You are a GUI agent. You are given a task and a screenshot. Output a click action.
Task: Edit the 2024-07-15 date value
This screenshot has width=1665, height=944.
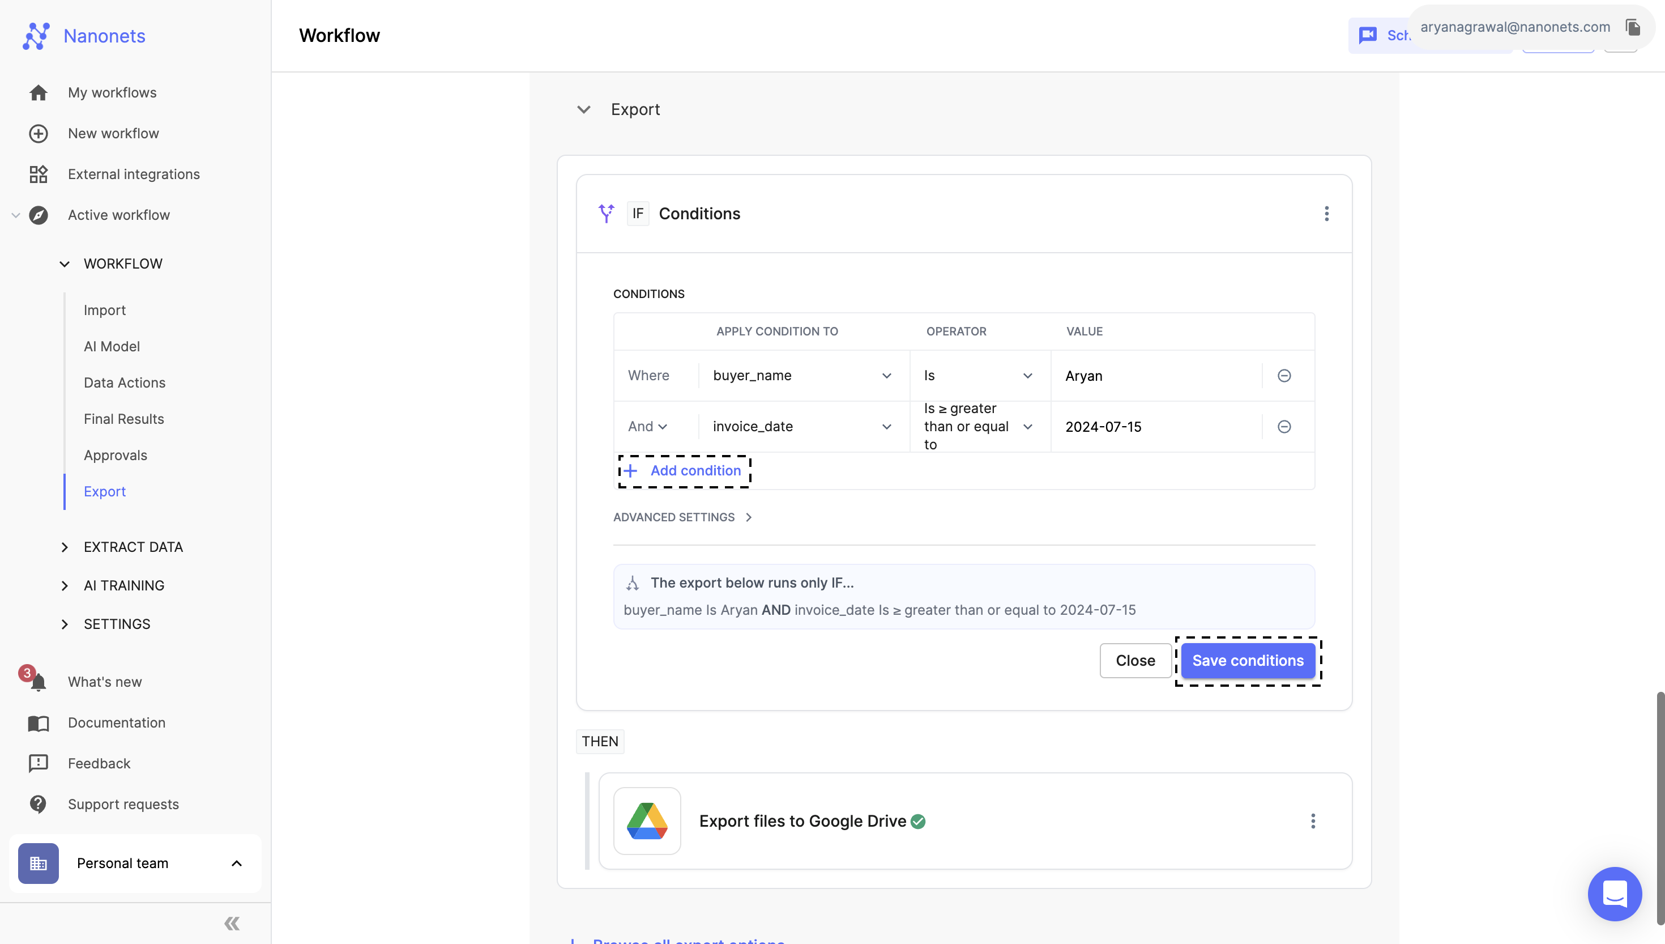click(x=1156, y=427)
